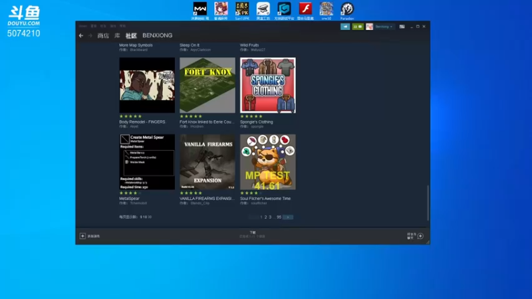Click the Wild Fruits title
The height and width of the screenshot is (299, 532).
[x=249, y=45]
